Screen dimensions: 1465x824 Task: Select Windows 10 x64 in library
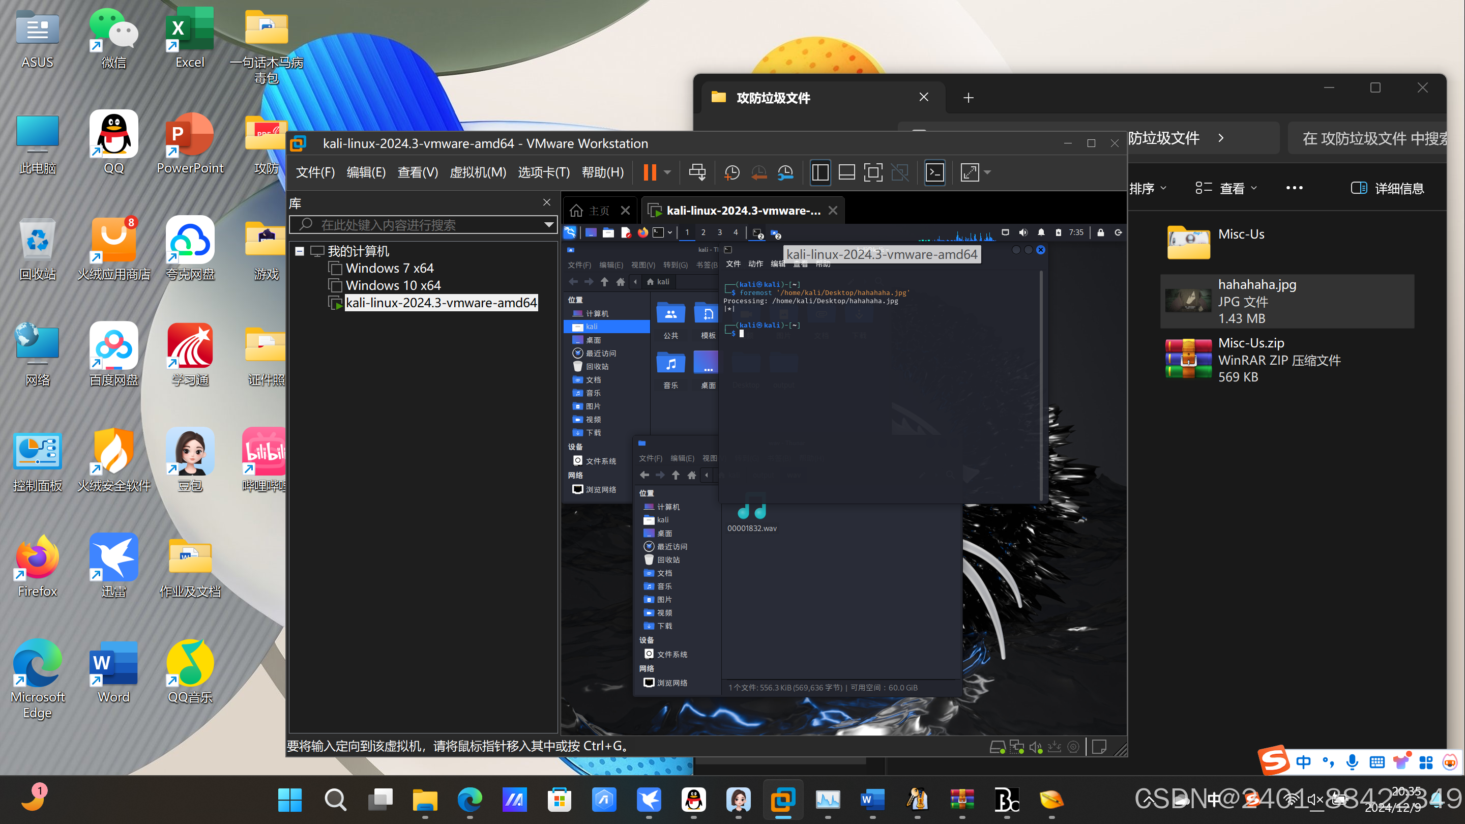click(393, 285)
